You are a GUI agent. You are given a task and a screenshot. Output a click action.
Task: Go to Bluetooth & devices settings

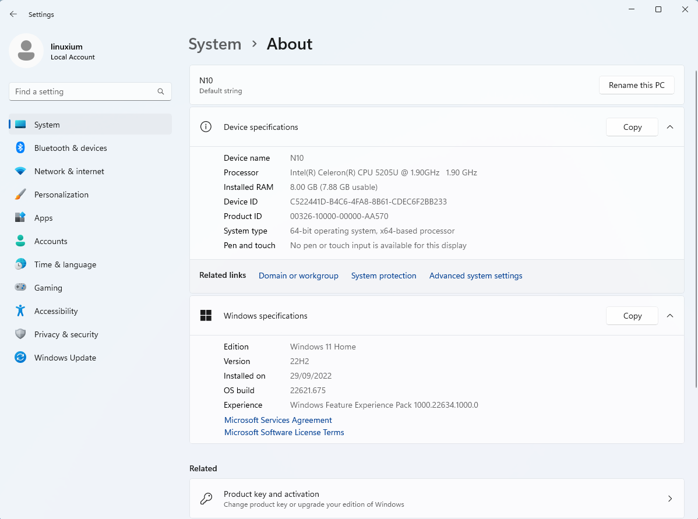point(90,148)
